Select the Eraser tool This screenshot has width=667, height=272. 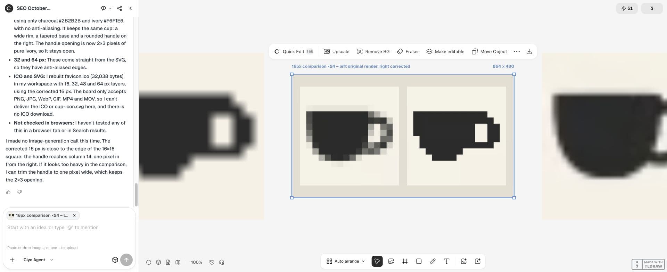click(408, 51)
